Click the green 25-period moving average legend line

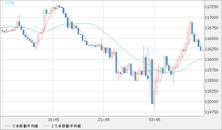46,126
